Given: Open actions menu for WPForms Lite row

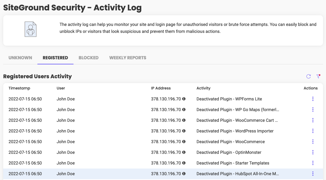Looking at the screenshot, I should 313,99.
